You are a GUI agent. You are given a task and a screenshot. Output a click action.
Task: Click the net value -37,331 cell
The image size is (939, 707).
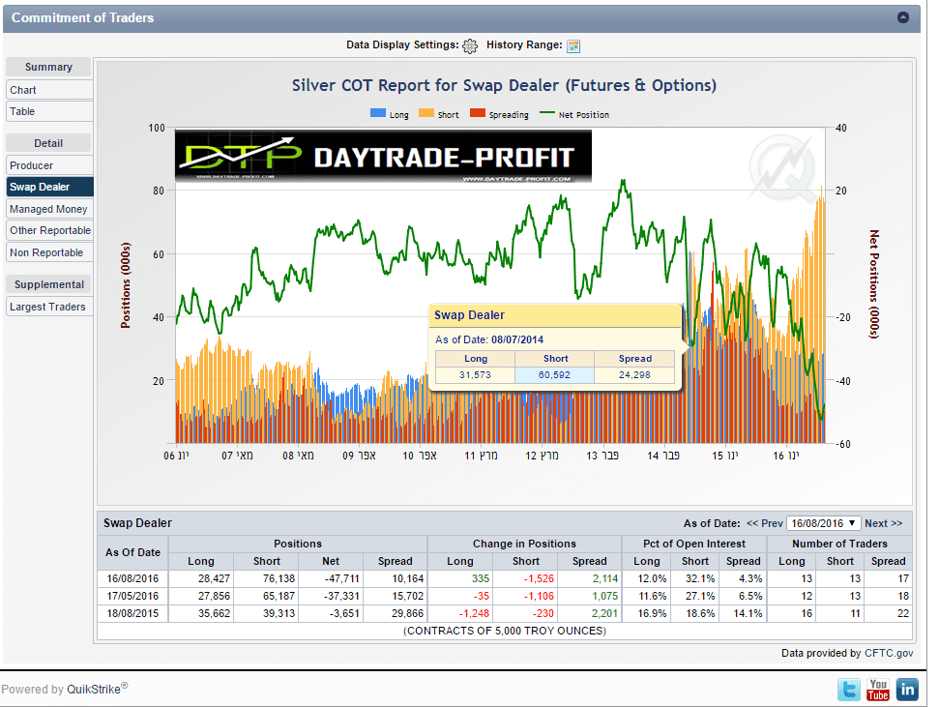[x=331, y=596]
